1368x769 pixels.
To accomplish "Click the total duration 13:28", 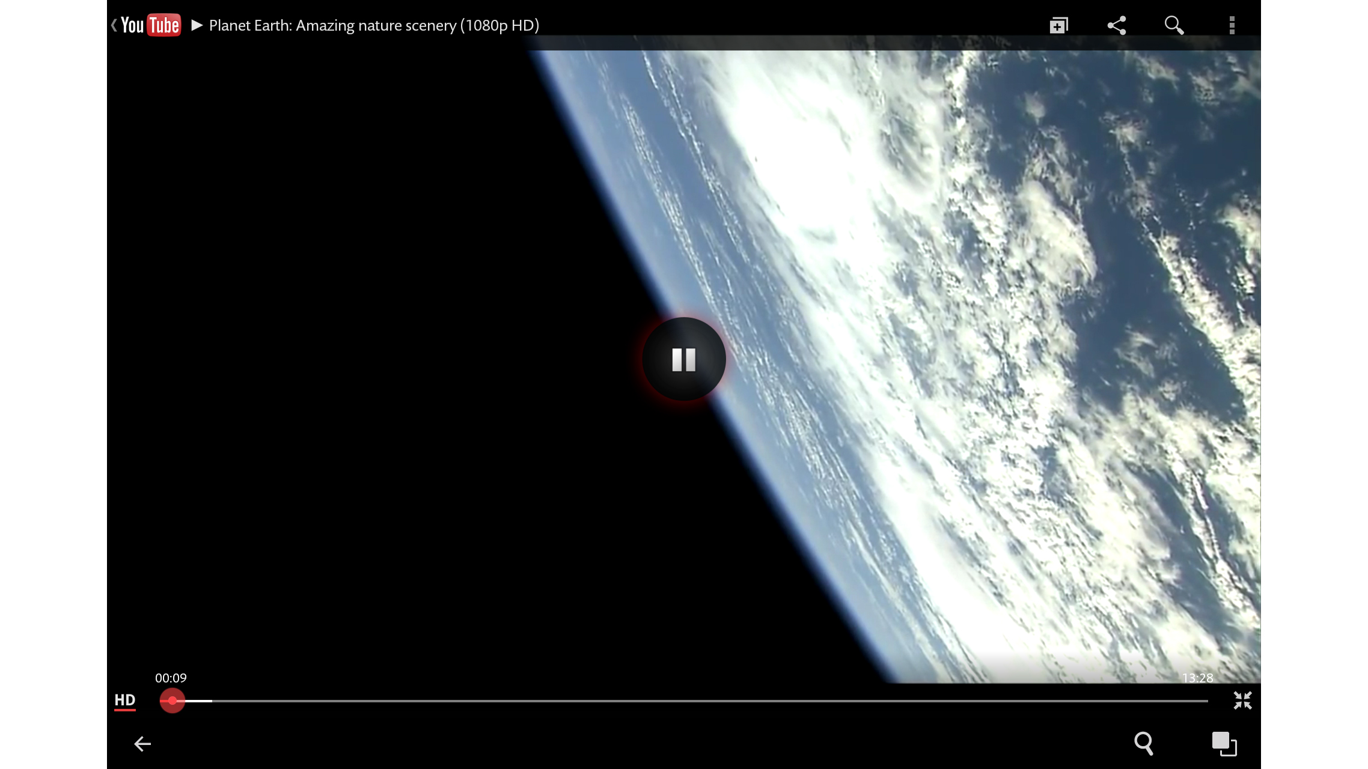I will (x=1197, y=678).
